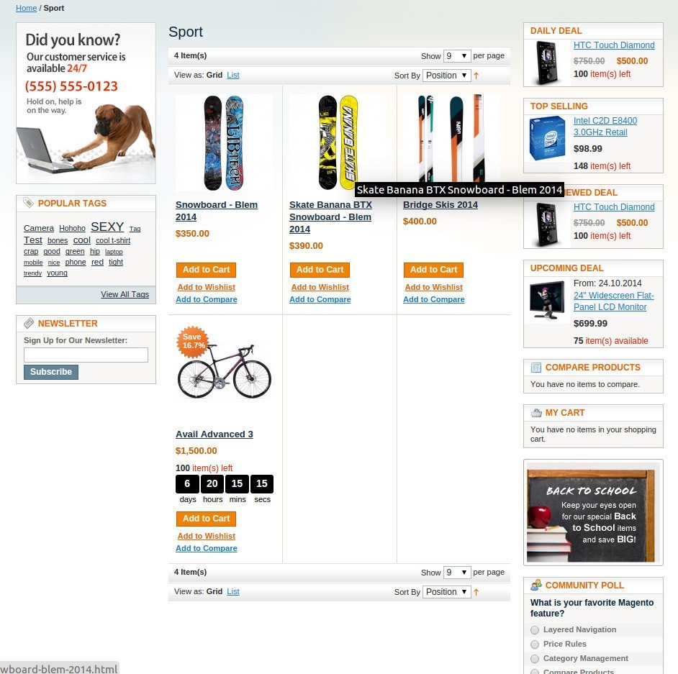Select the Category Management poll option
Screen dimensions: 678x674
point(535,658)
